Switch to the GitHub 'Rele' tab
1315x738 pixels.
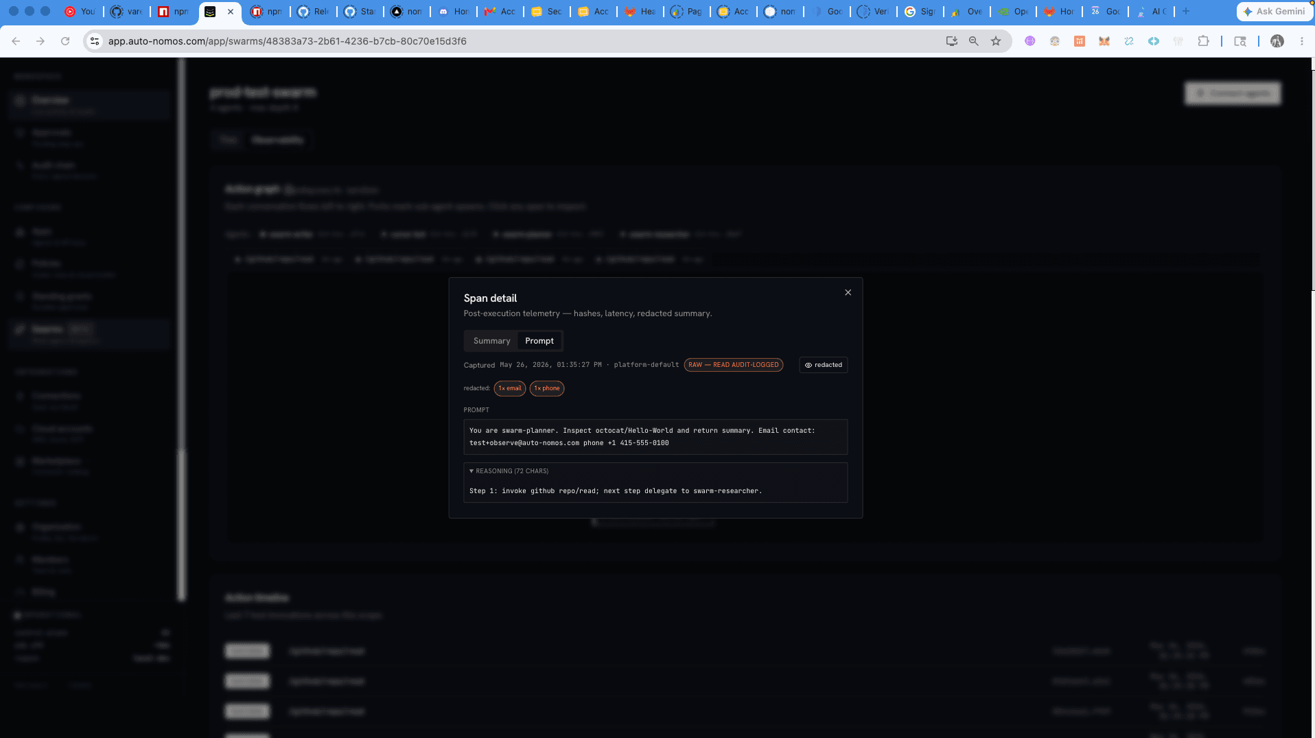(x=313, y=12)
